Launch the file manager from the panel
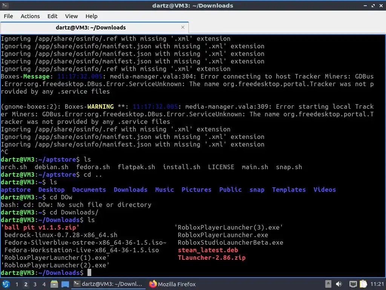The image size is (386, 290). (54, 284)
